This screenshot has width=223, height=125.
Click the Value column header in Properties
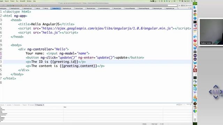pyautogui.click(x=65, y=107)
